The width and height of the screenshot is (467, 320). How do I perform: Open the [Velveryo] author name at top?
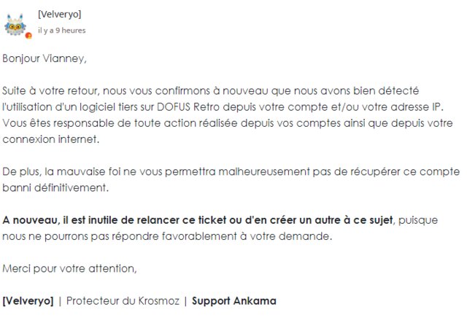[x=60, y=15]
